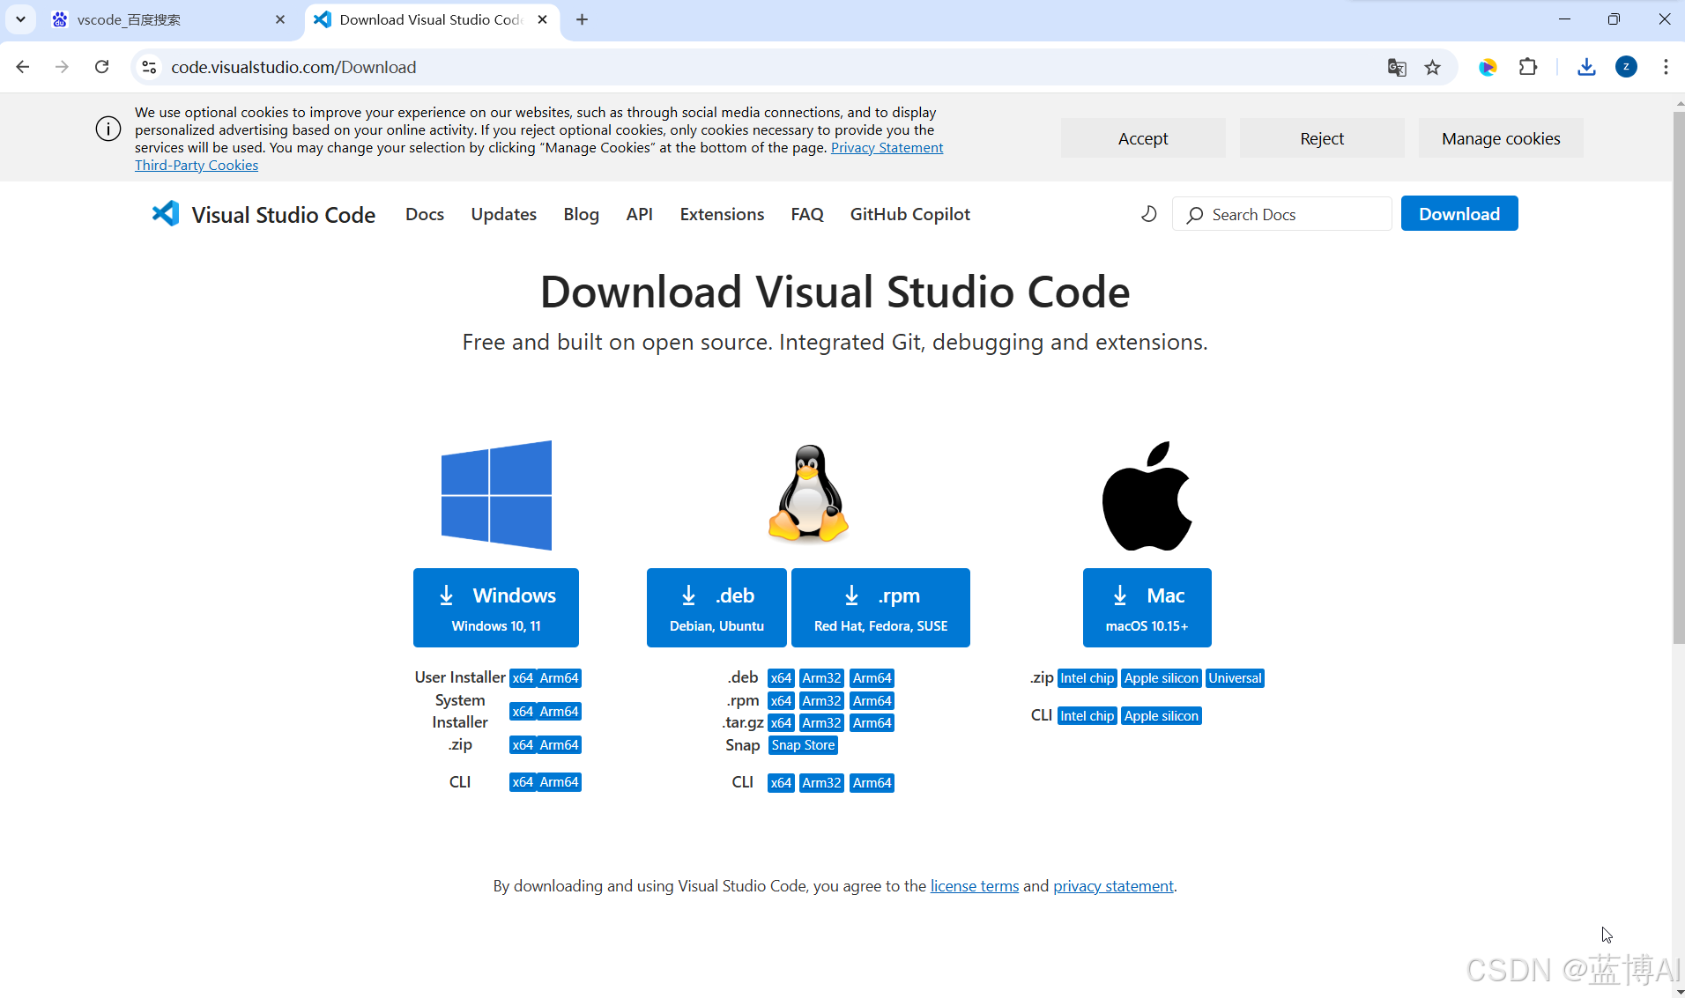This screenshot has height=998, width=1685.
Task: Select Windows System Installer x64
Action: (523, 712)
